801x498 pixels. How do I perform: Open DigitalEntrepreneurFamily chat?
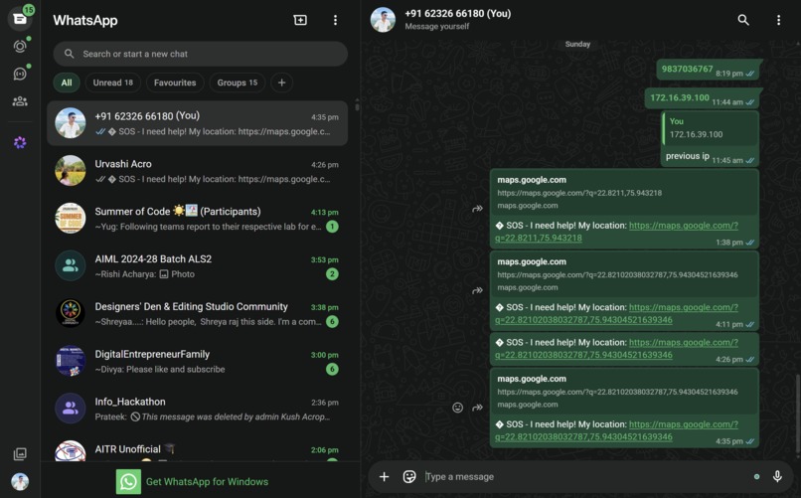tap(197, 361)
